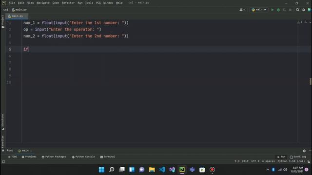The height and width of the screenshot is (175, 312).
Task: Click the 5:3 line column indicator
Action: 237,161
